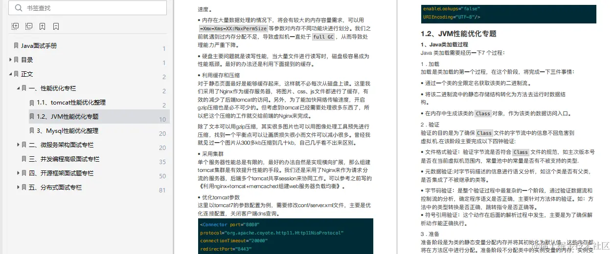The image size is (613, 254).
Task: Click the full GC inline code text
Action: click(323, 37)
